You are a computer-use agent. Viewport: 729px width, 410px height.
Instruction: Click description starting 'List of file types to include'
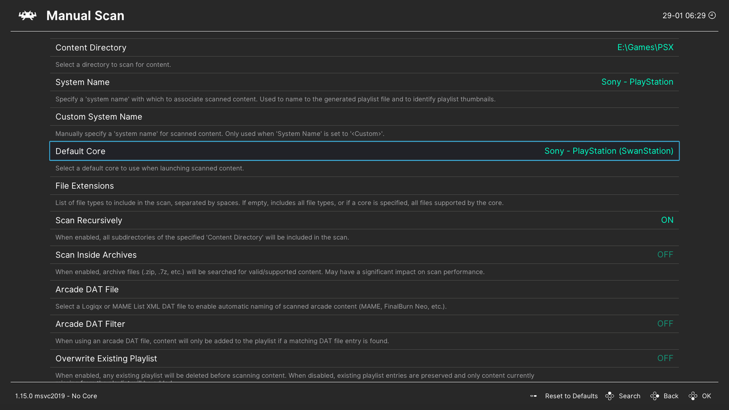(279, 203)
